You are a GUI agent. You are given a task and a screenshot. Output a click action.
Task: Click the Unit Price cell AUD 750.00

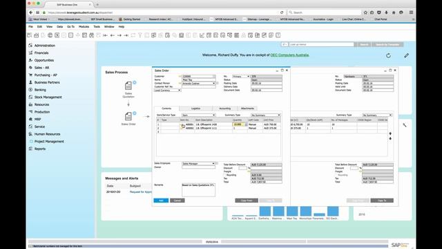(271, 124)
